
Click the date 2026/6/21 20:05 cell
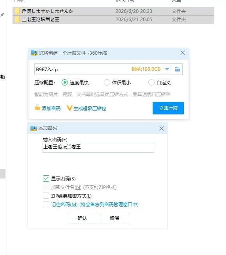[x=134, y=20]
